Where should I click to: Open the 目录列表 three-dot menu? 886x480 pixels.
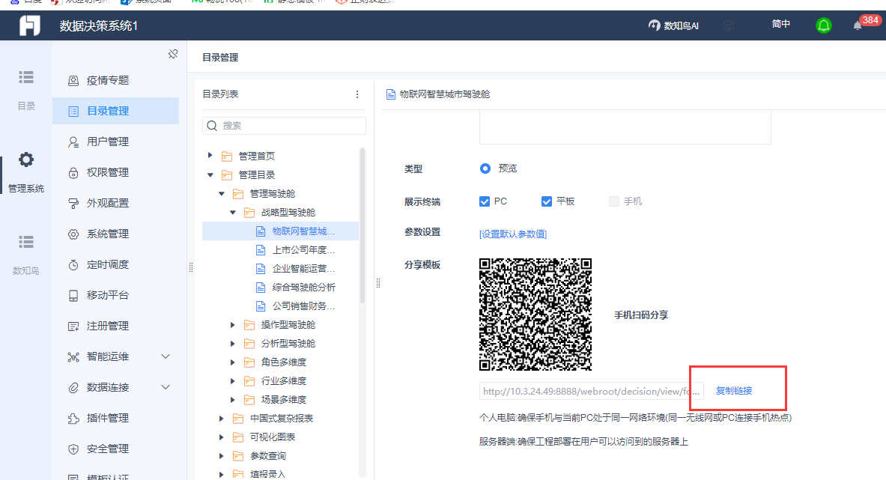point(357,94)
